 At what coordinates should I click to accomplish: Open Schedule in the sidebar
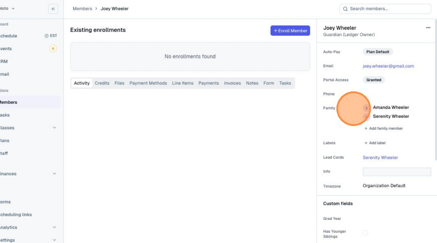point(9,36)
